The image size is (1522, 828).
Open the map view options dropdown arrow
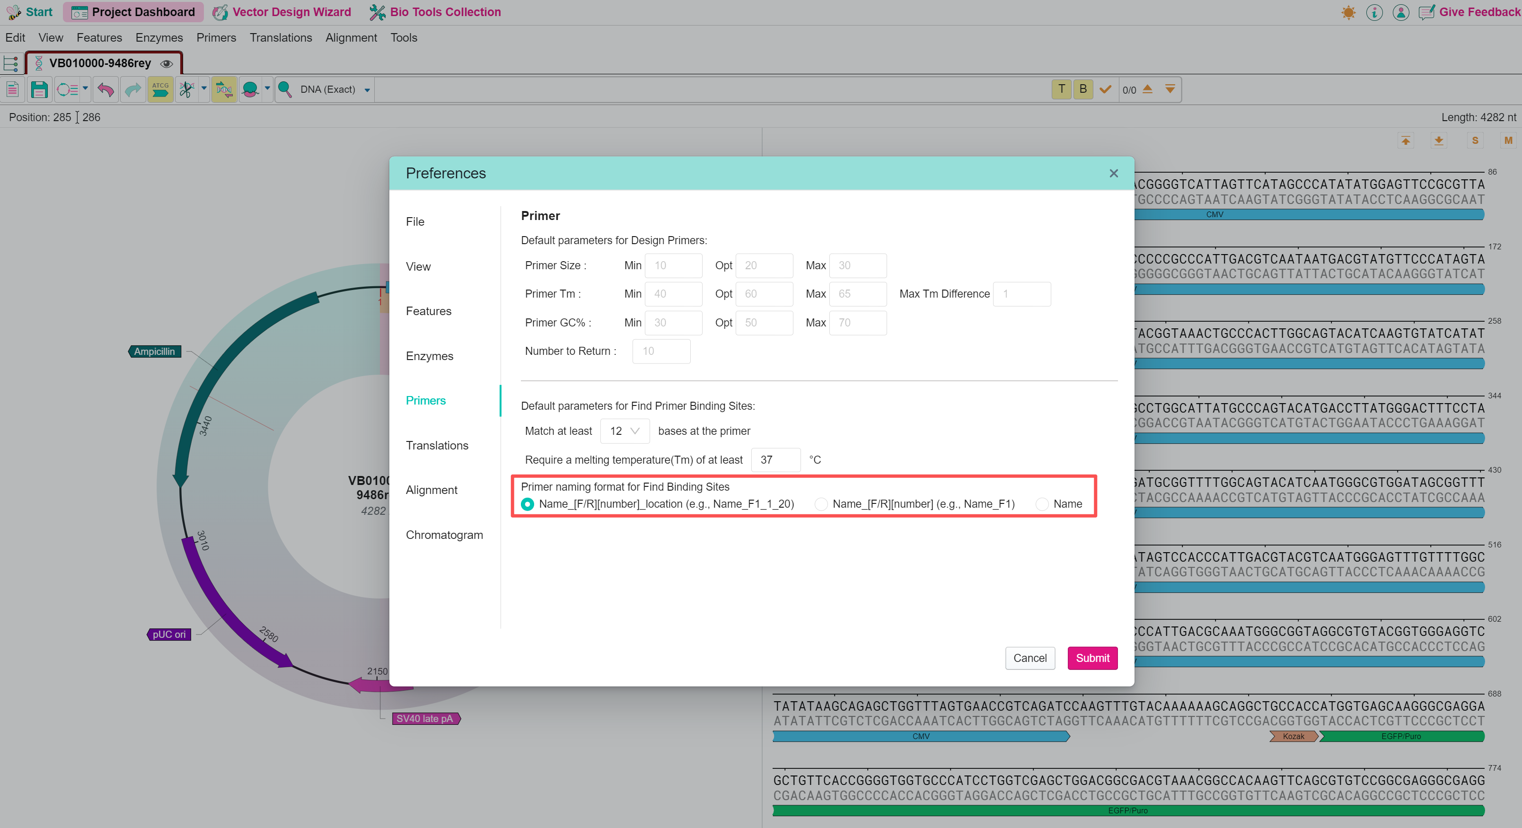86,88
